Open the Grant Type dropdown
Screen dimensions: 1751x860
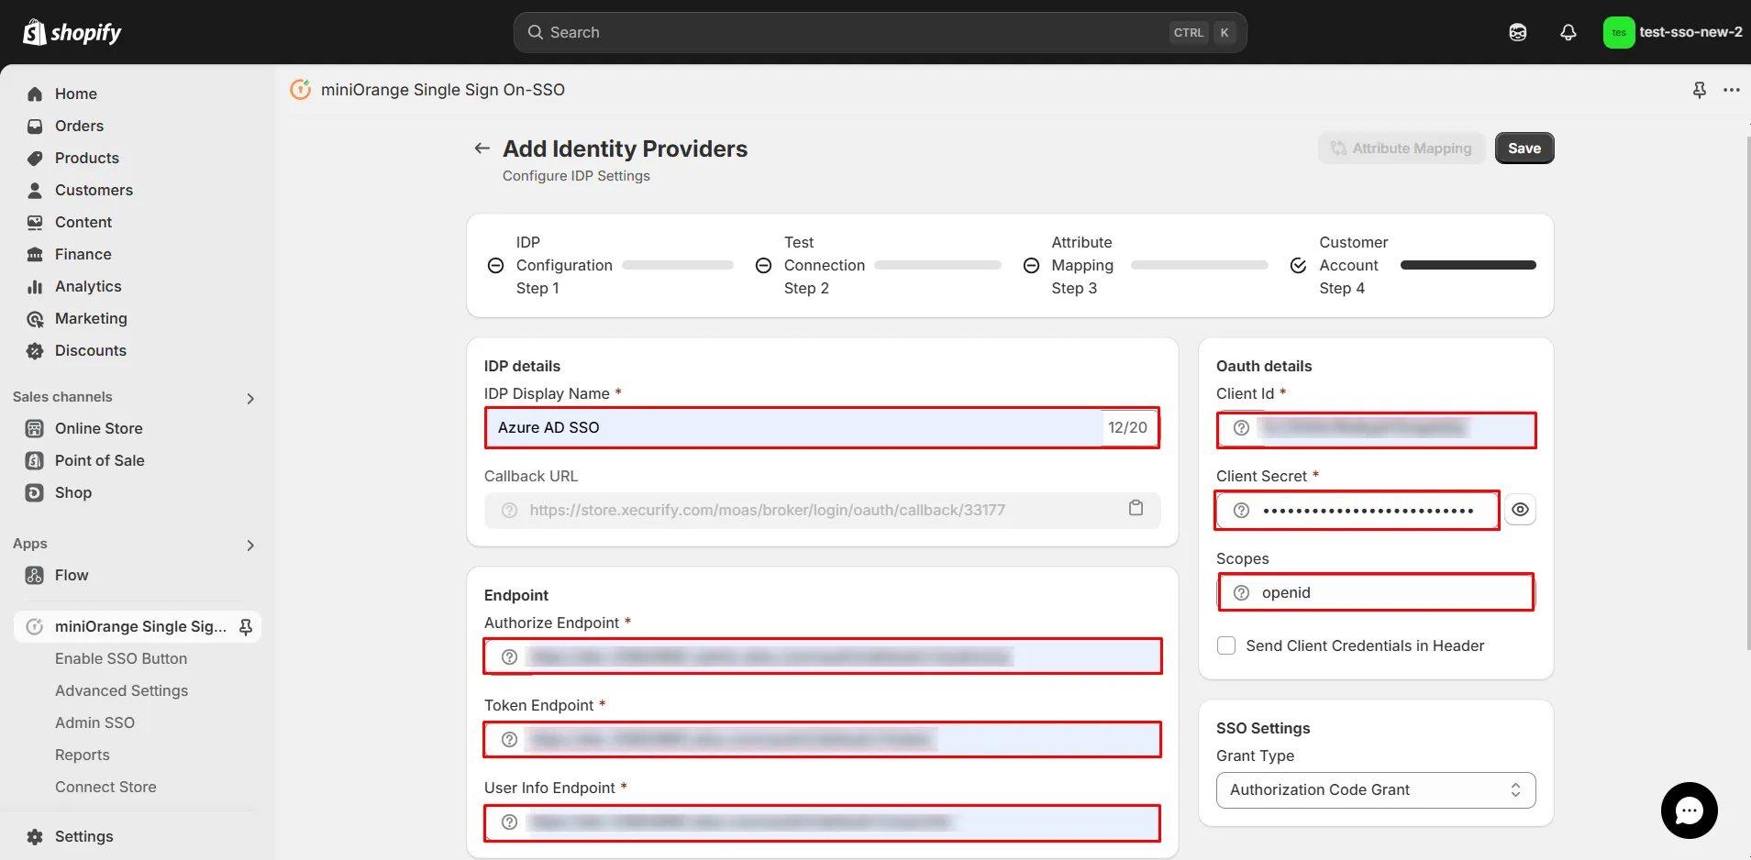(x=1376, y=790)
